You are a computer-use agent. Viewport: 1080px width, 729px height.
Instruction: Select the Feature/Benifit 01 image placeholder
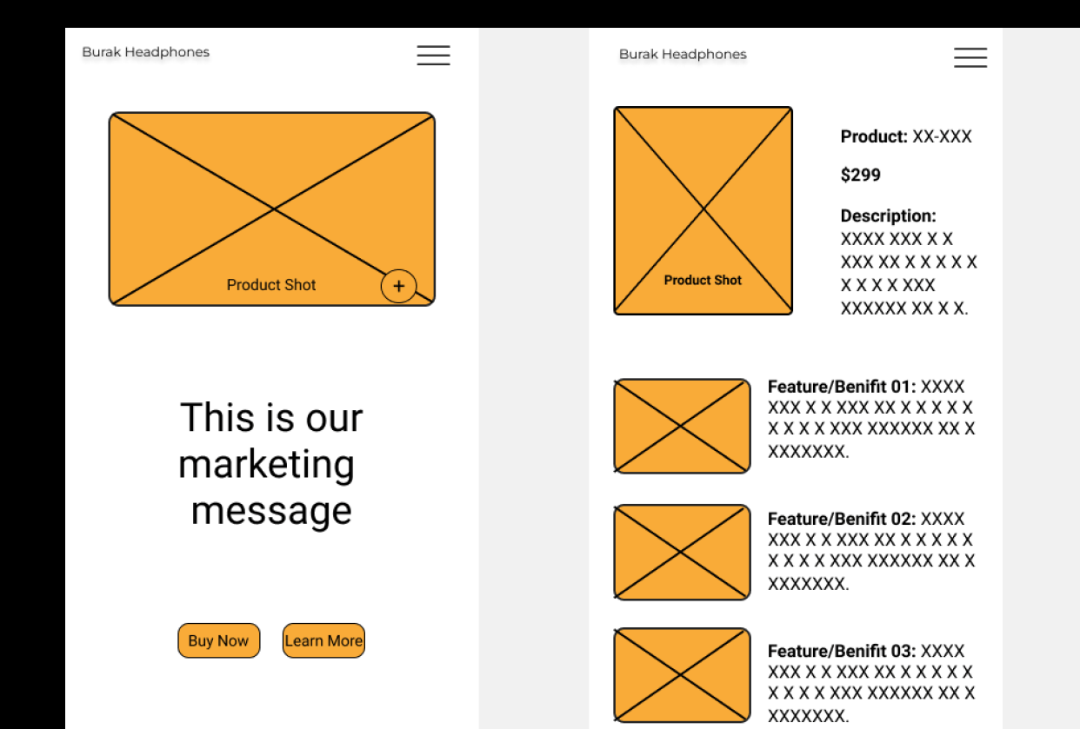682,425
